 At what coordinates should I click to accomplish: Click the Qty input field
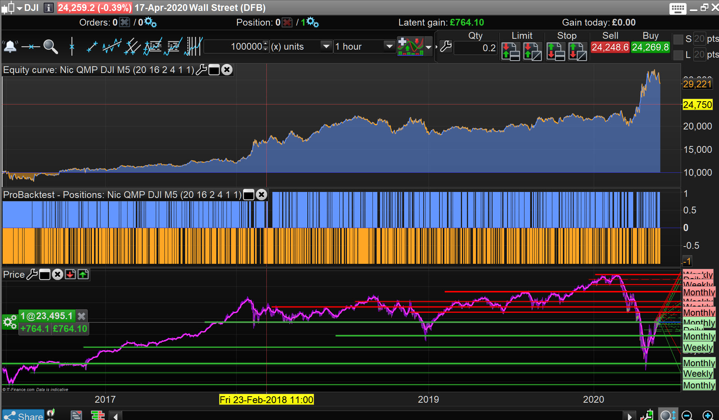click(x=476, y=48)
